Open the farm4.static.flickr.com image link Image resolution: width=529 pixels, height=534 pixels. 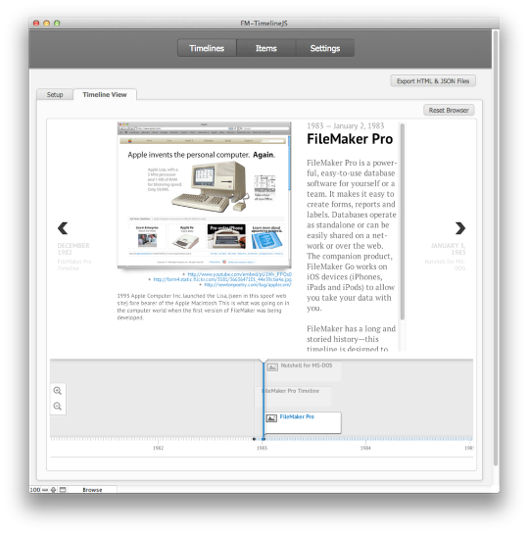(222, 279)
